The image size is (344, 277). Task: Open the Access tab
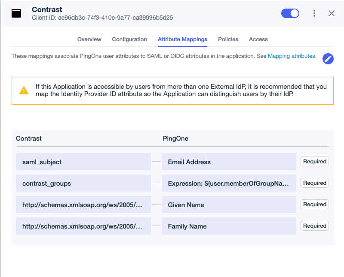[x=258, y=39]
